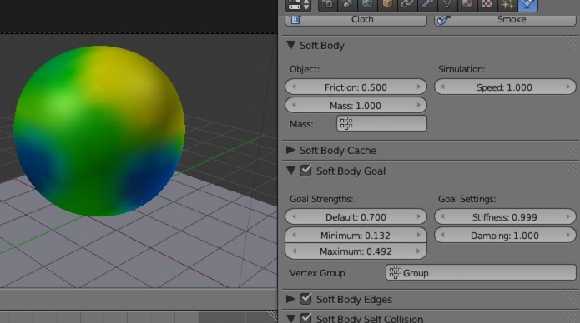This screenshot has width=580, height=323.
Task: Open the Physics properties tab icon
Action: click(527, 4)
